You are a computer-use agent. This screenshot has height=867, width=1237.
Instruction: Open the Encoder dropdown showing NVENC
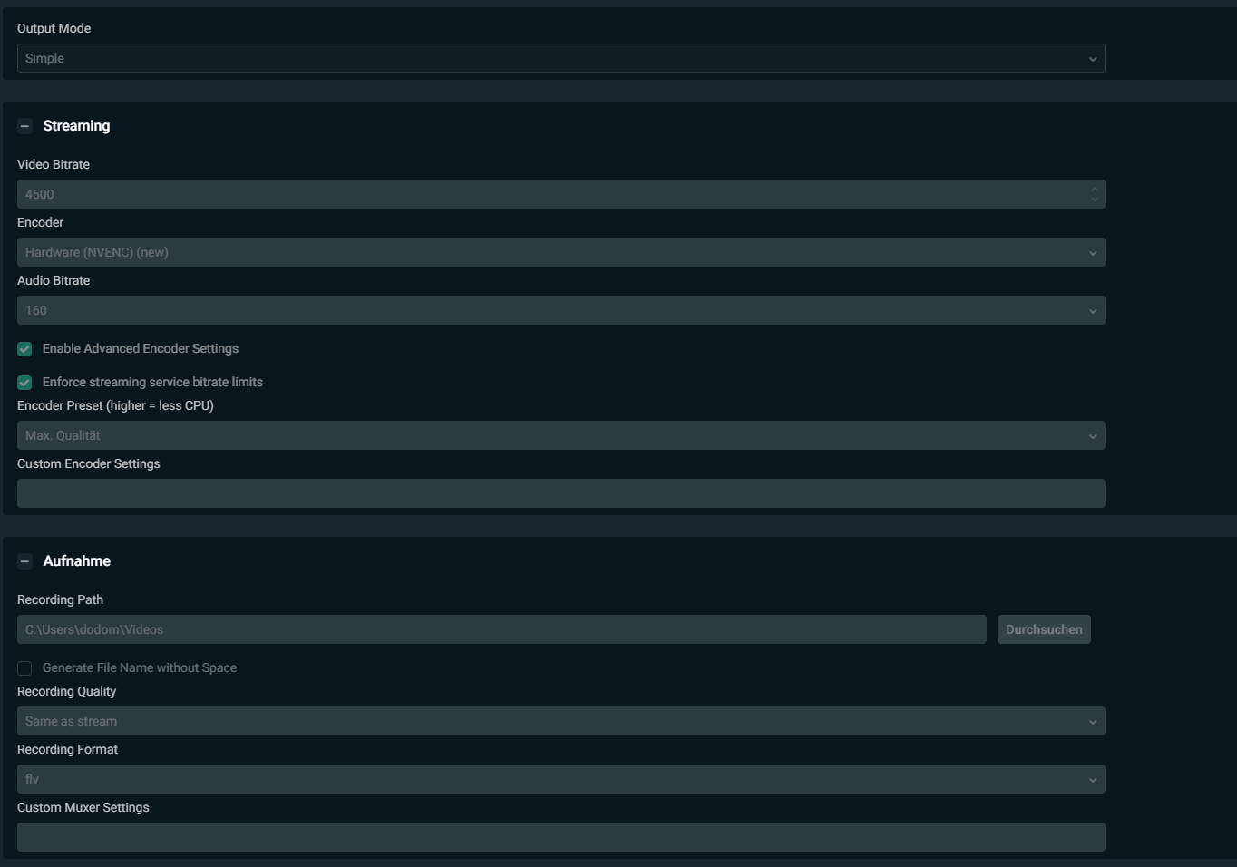tap(560, 252)
